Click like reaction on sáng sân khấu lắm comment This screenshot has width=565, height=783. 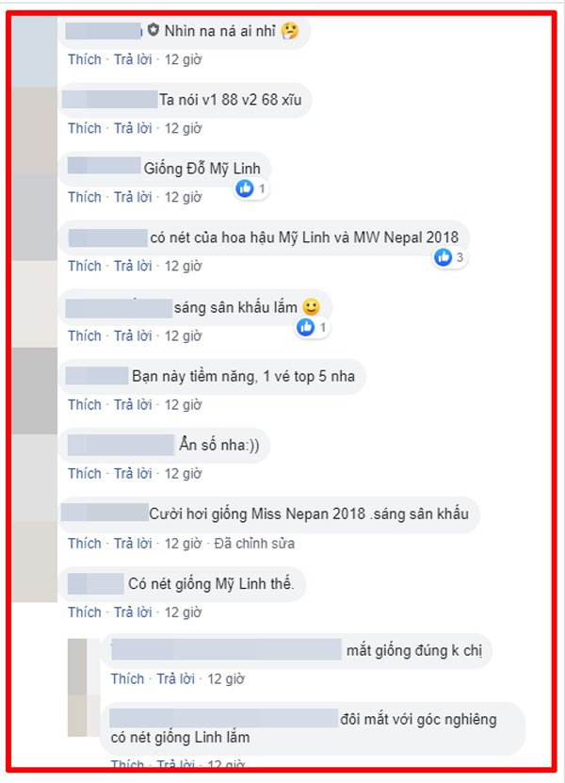click(305, 328)
